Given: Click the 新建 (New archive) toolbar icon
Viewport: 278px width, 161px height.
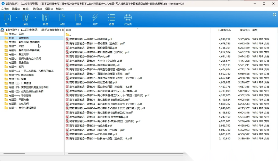Looking at the screenshot, I should pyautogui.click(x=46, y=18).
